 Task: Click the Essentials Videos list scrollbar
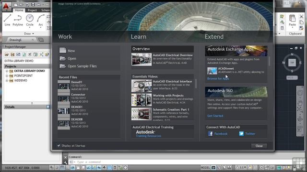pyautogui.click(x=196, y=84)
